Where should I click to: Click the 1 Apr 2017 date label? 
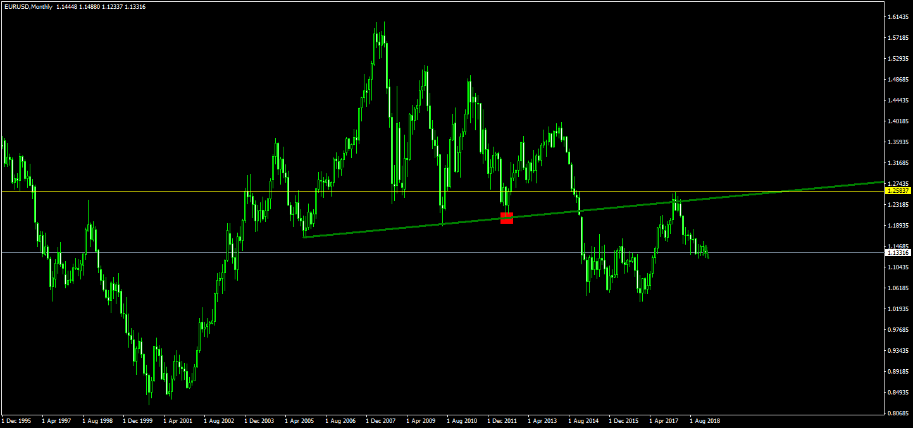(664, 420)
